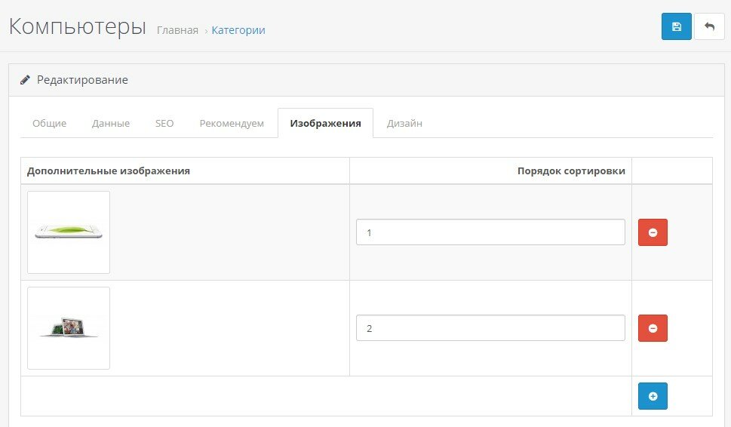Remove the image with sort order 2
731x427 pixels.
[653, 328]
